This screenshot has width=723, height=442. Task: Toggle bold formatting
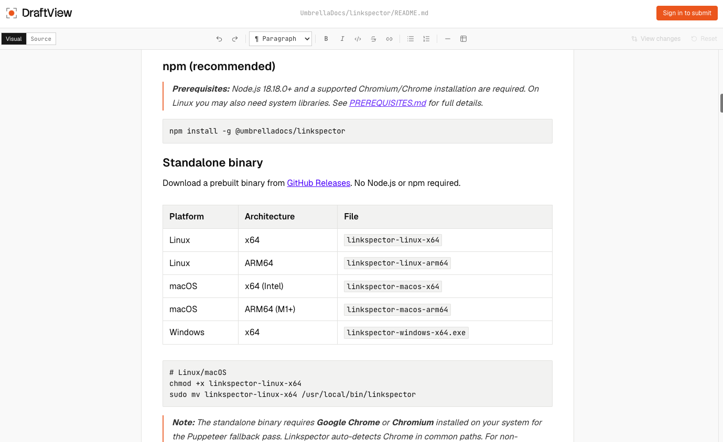pos(326,39)
